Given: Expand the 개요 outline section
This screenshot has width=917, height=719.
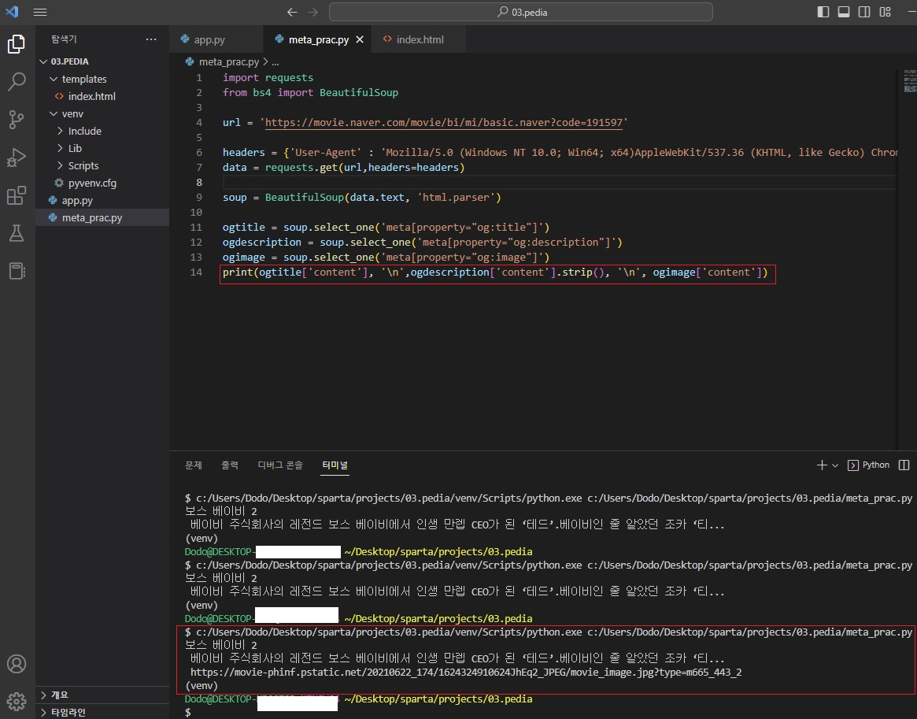Looking at the screenshot, I should 102,695.
